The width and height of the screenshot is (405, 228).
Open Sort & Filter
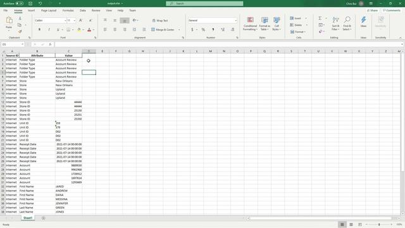point(335,23)
